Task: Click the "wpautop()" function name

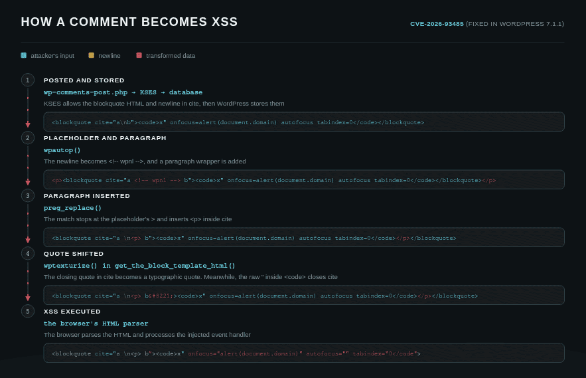Action: click(62, 150)
